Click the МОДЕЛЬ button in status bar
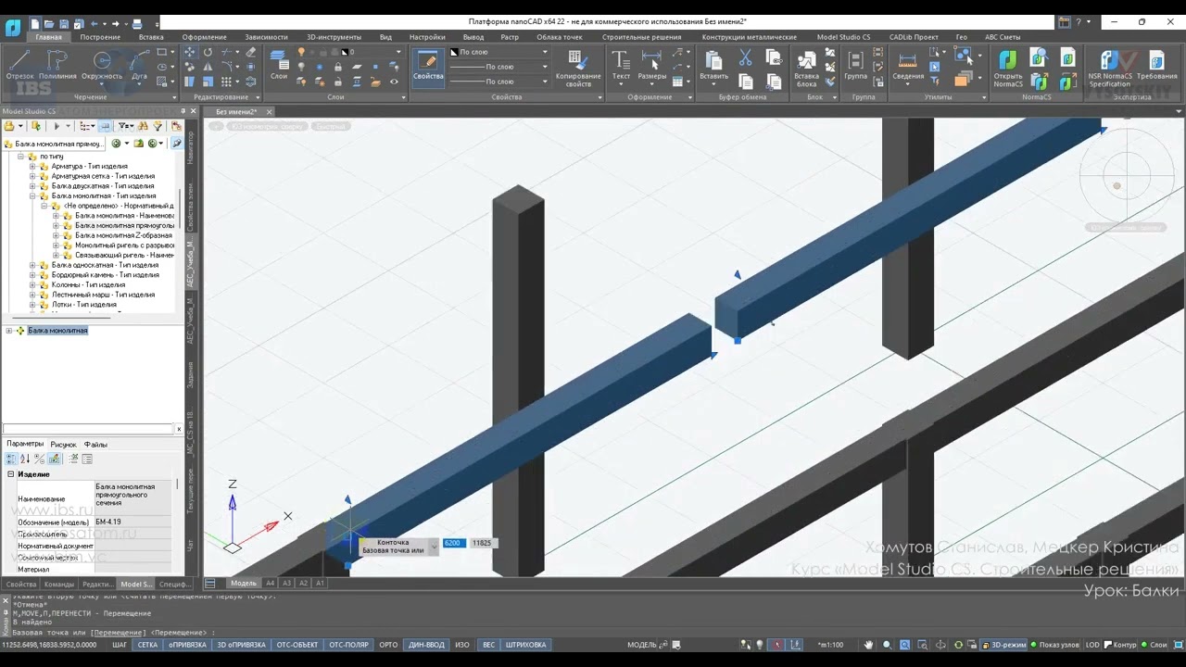1186x667 pixels. pos(642,645)
